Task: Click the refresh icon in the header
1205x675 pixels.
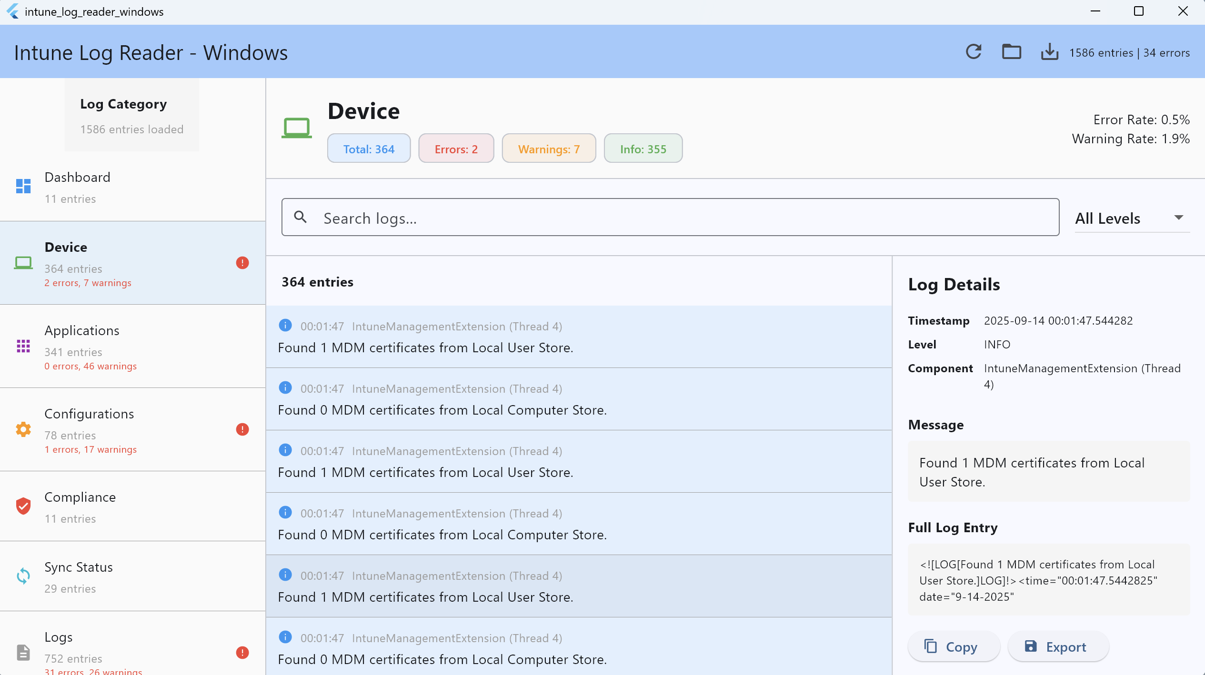Action: point(974,52)
